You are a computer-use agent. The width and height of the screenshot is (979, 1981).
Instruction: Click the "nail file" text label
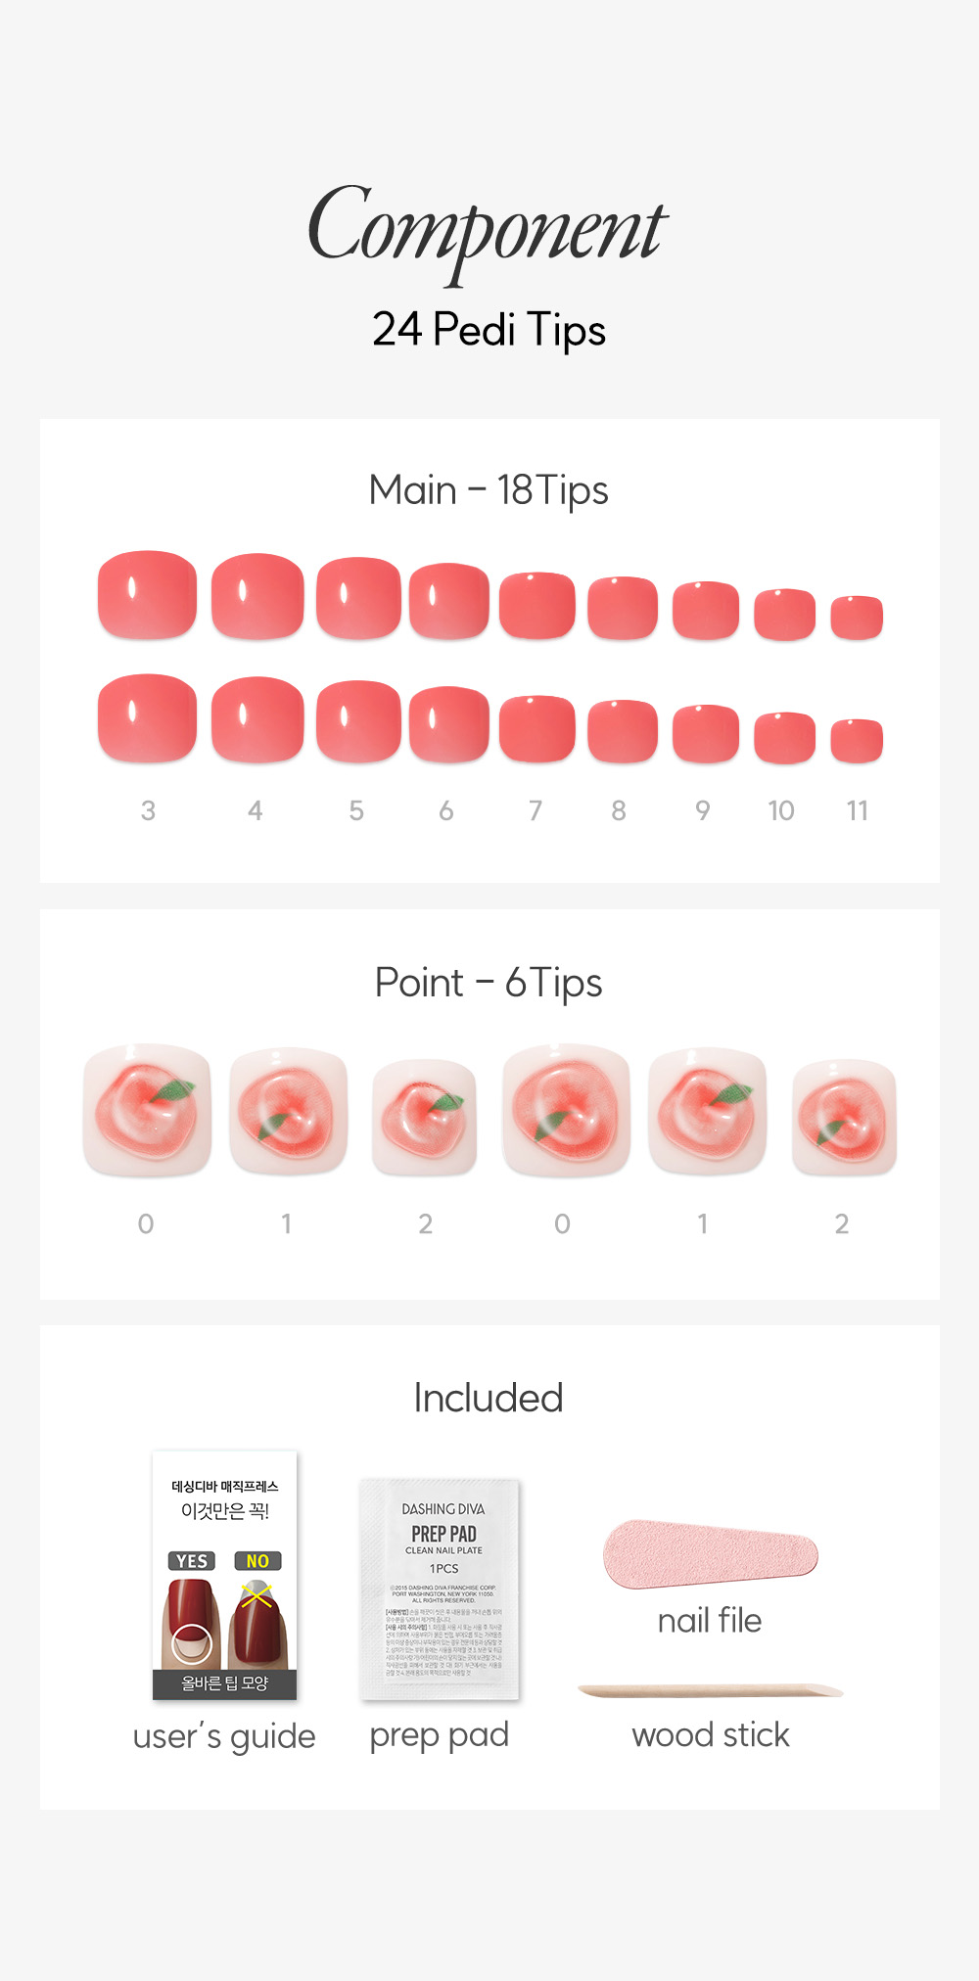[x=710, y=1621]
